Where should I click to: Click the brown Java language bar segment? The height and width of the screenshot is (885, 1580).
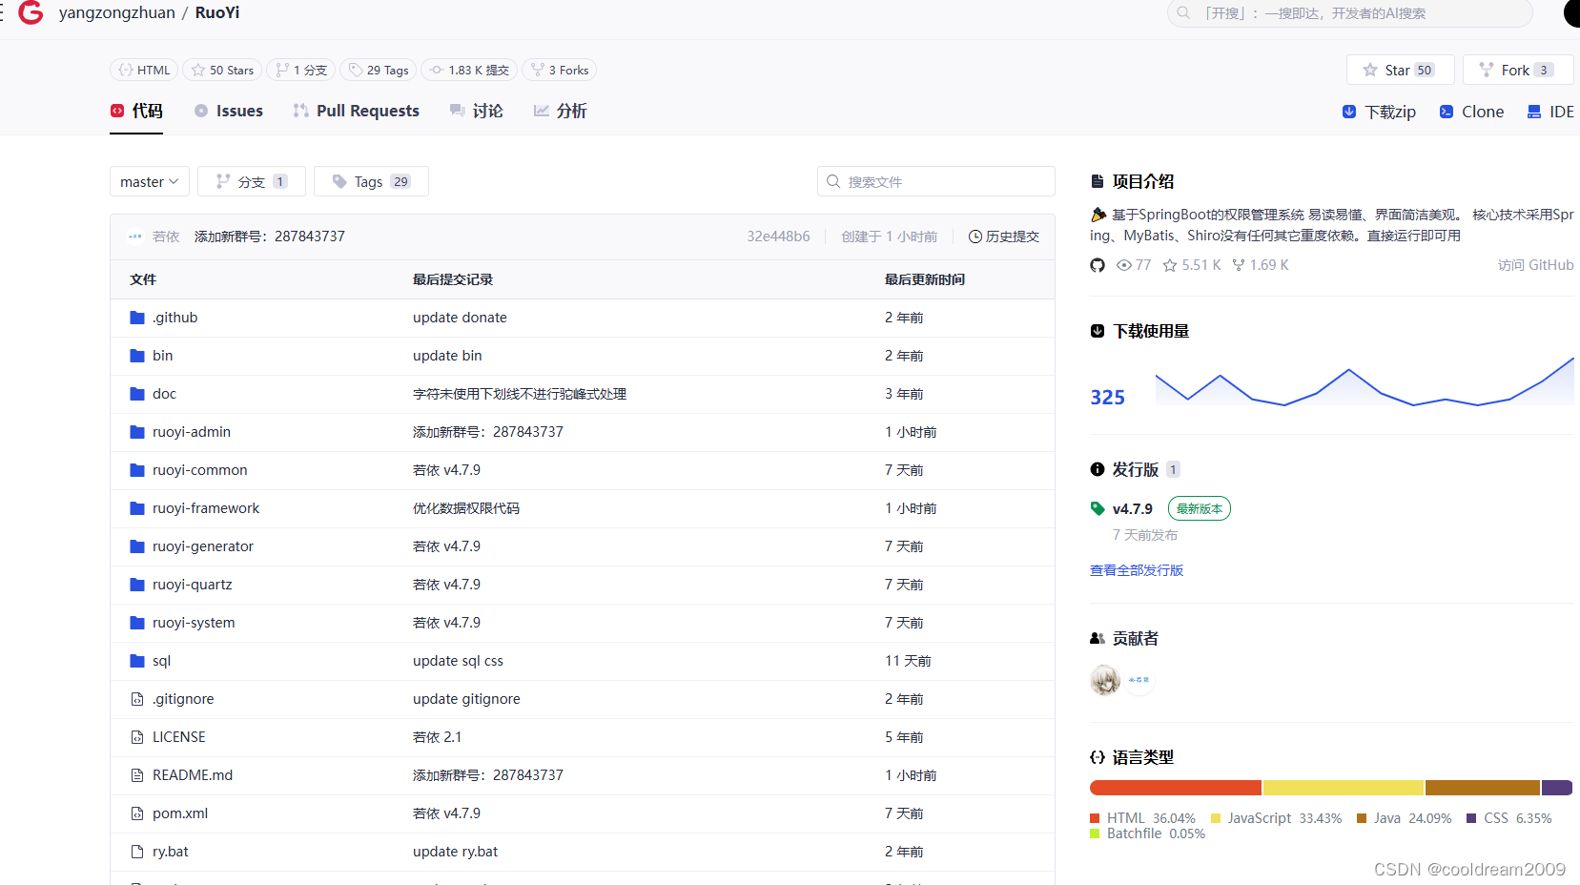pyautogui.click(x=1483, y=788)
